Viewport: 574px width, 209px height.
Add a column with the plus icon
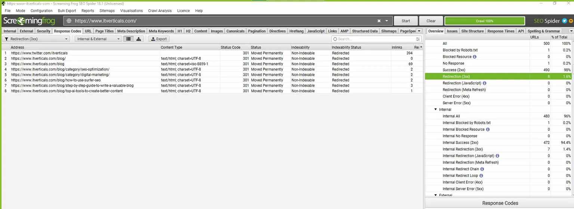pos(421,47)
